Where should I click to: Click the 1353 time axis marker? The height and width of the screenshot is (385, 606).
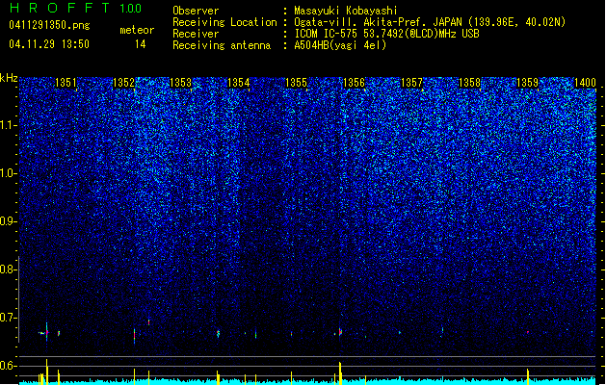[x=181, y=82]
